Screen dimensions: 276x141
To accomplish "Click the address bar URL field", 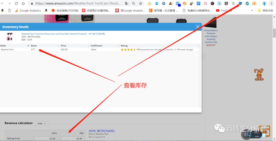I will 78,3.
